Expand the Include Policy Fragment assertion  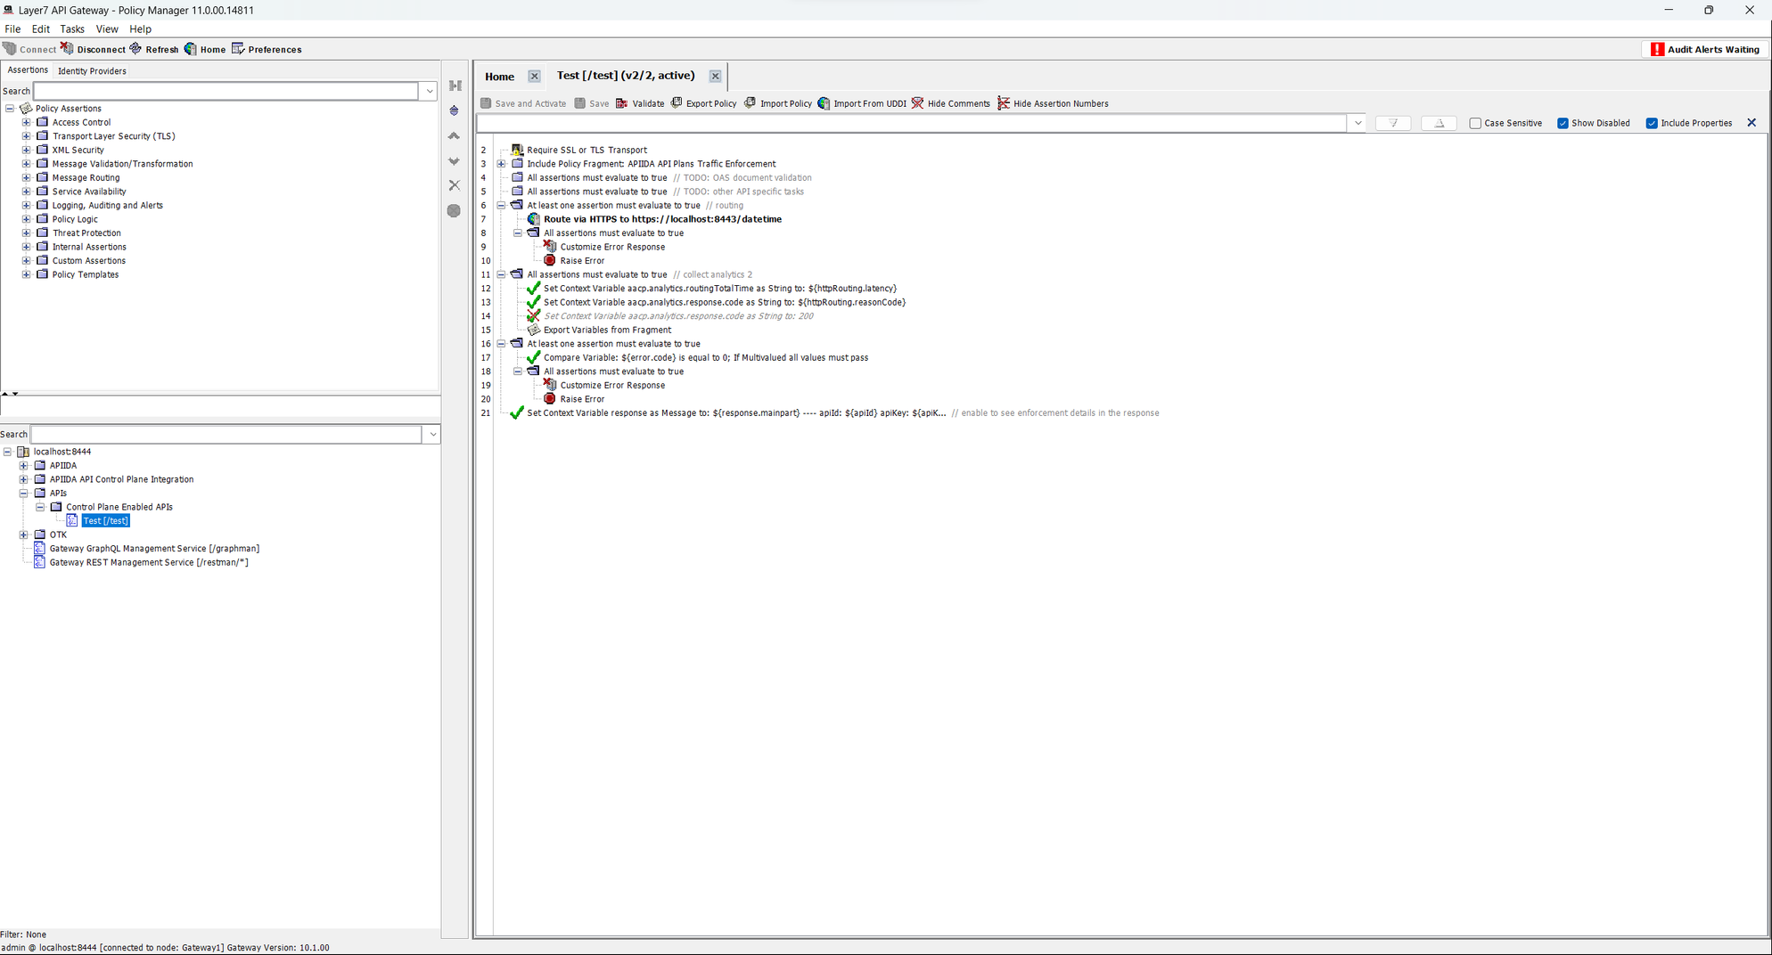coord(501,164)
